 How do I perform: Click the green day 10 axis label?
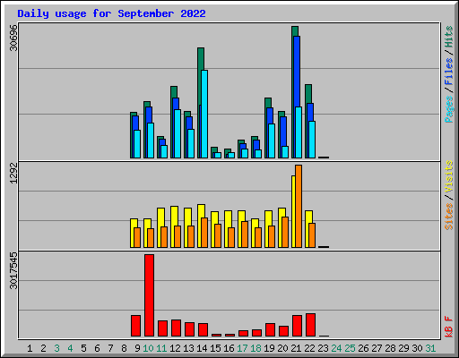click(x=148, y=348)
